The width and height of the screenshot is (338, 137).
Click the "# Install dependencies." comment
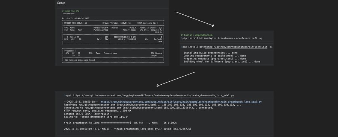197,35
